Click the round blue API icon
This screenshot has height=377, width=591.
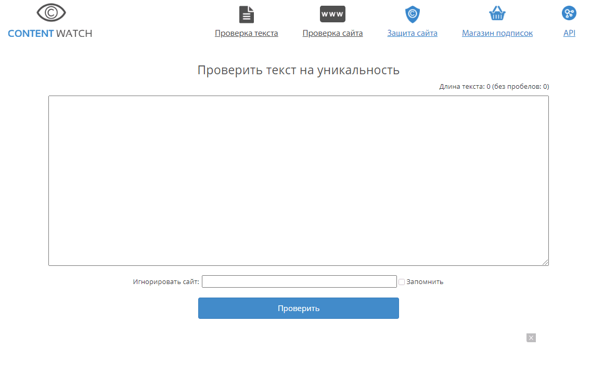tap(569, 14)
